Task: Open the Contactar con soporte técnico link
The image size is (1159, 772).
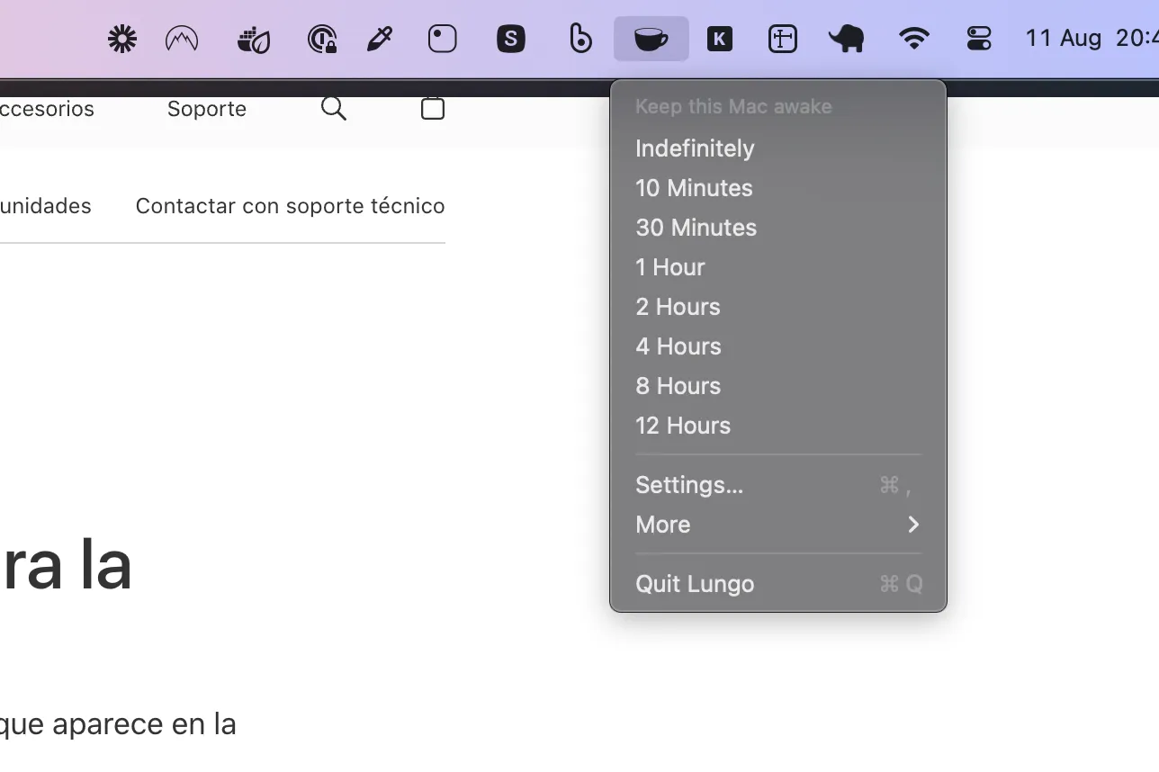Action: pyautogui.click(x=290, y=205)
